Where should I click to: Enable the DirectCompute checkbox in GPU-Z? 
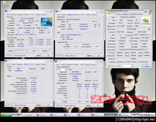tap(138, 62)
